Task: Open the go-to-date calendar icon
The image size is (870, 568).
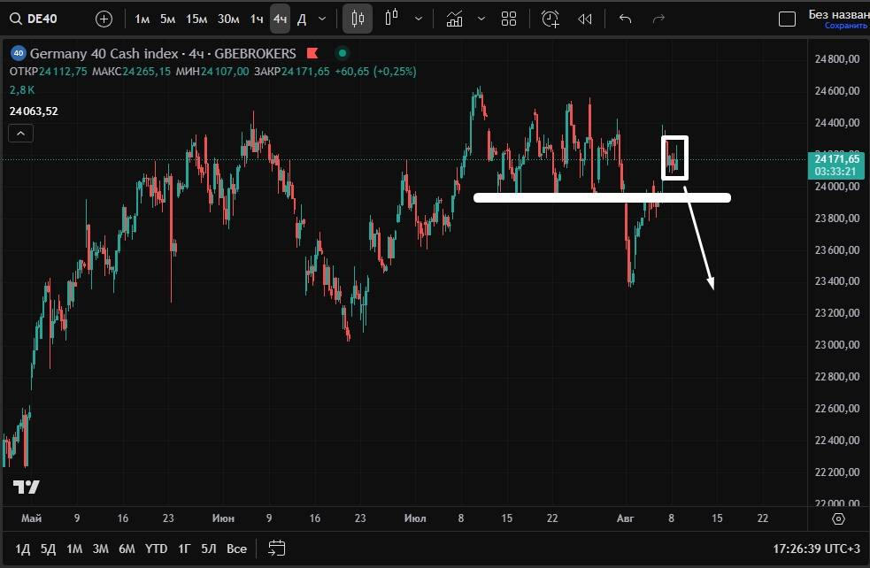Action: click(x=277, y=549)
